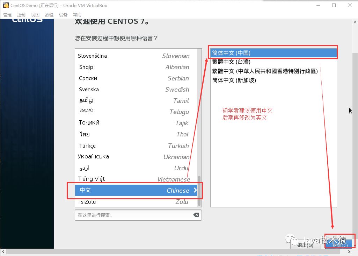Select Тоҷикӣ Tajik language row
Viewport: 358px width, 256px height.
(136, 123)
